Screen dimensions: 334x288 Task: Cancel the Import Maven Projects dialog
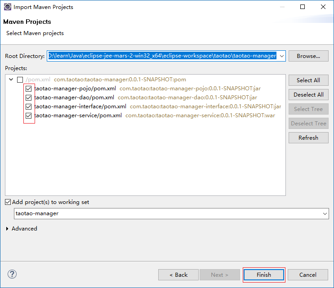[x=308, y=275]
